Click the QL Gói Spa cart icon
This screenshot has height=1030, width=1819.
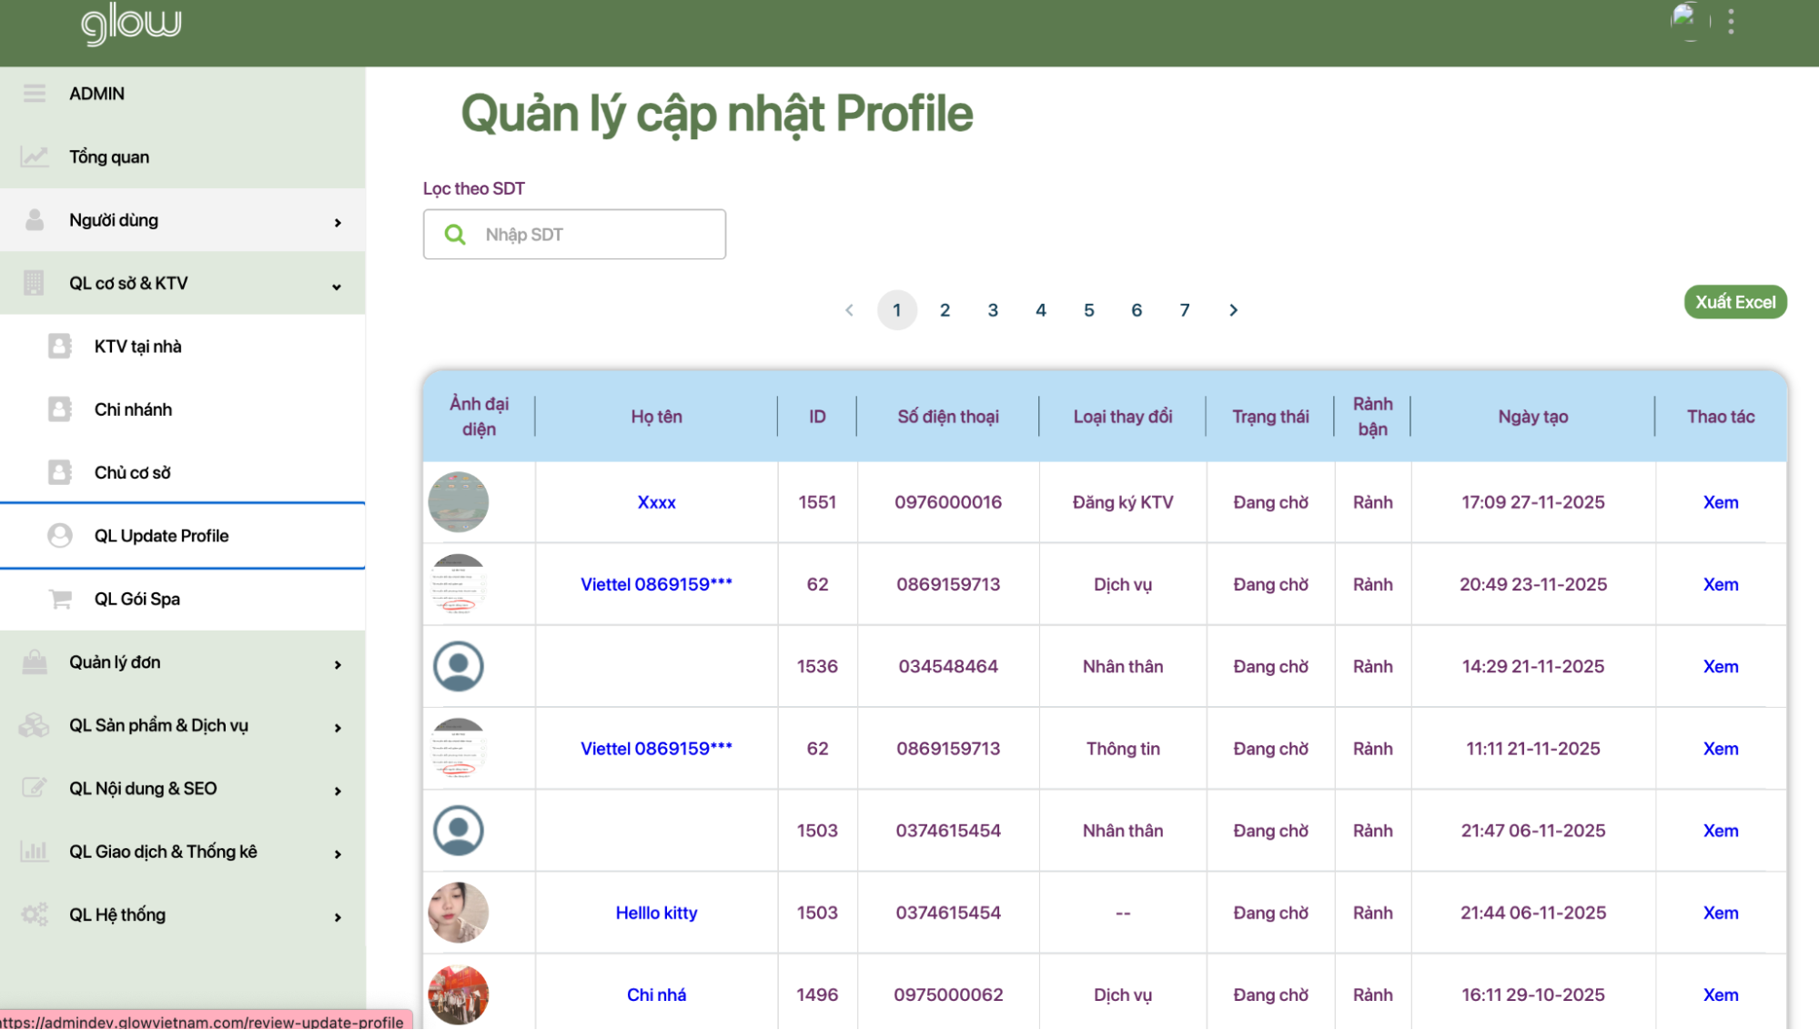point(60,599)
